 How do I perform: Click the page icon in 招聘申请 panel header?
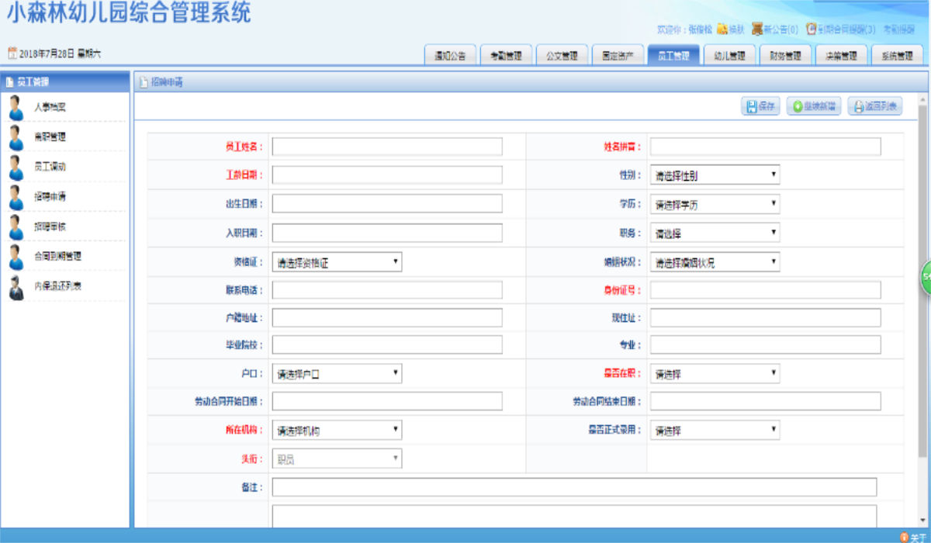tap(144, 81)
